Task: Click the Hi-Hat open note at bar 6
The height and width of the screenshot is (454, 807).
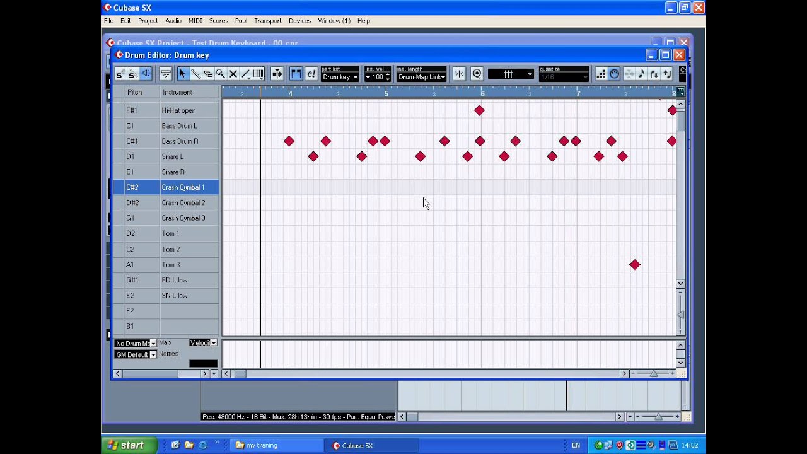Action: tap(479, 110)
